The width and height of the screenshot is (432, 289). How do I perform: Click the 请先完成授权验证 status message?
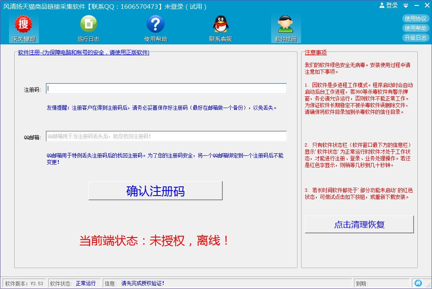(143, 284)
